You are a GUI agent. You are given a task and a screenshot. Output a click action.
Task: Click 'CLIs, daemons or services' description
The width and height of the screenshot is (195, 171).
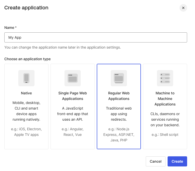coord(165,119)
